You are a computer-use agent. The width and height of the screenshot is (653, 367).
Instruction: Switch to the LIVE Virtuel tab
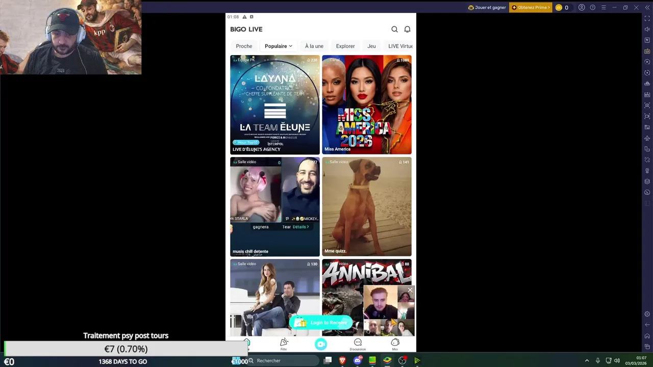pos(400,46)
